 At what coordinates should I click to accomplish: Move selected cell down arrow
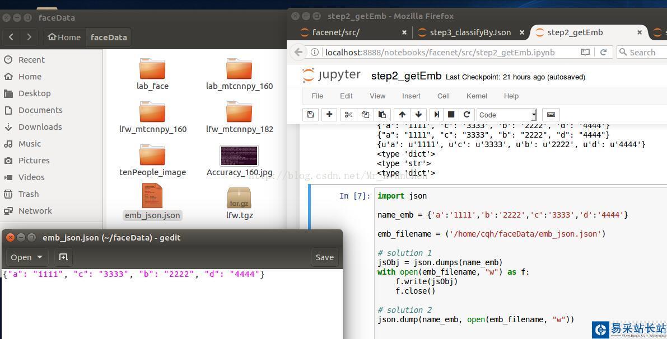click(x=418, y=115)
